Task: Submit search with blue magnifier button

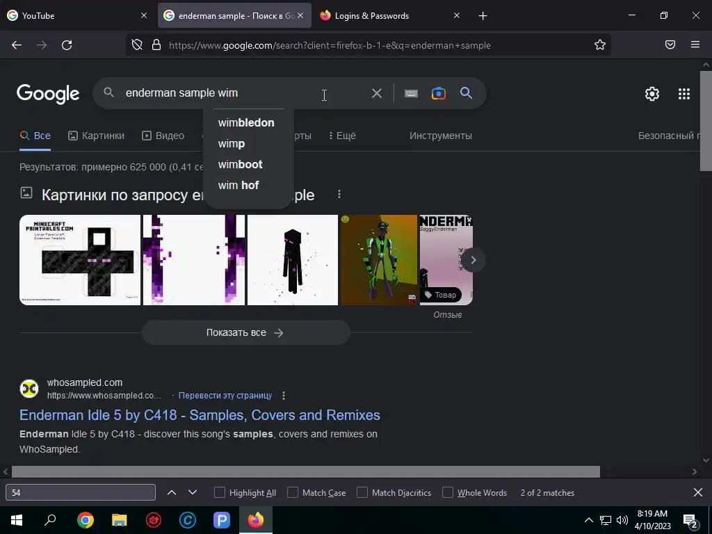Action: coord(466,93)
